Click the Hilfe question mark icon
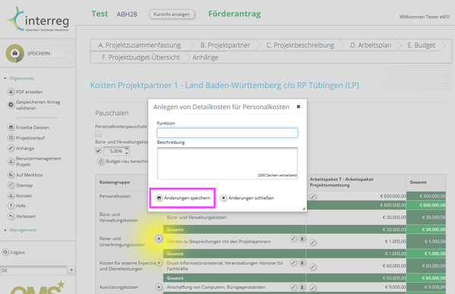455x294 pixels. point(11,205)
